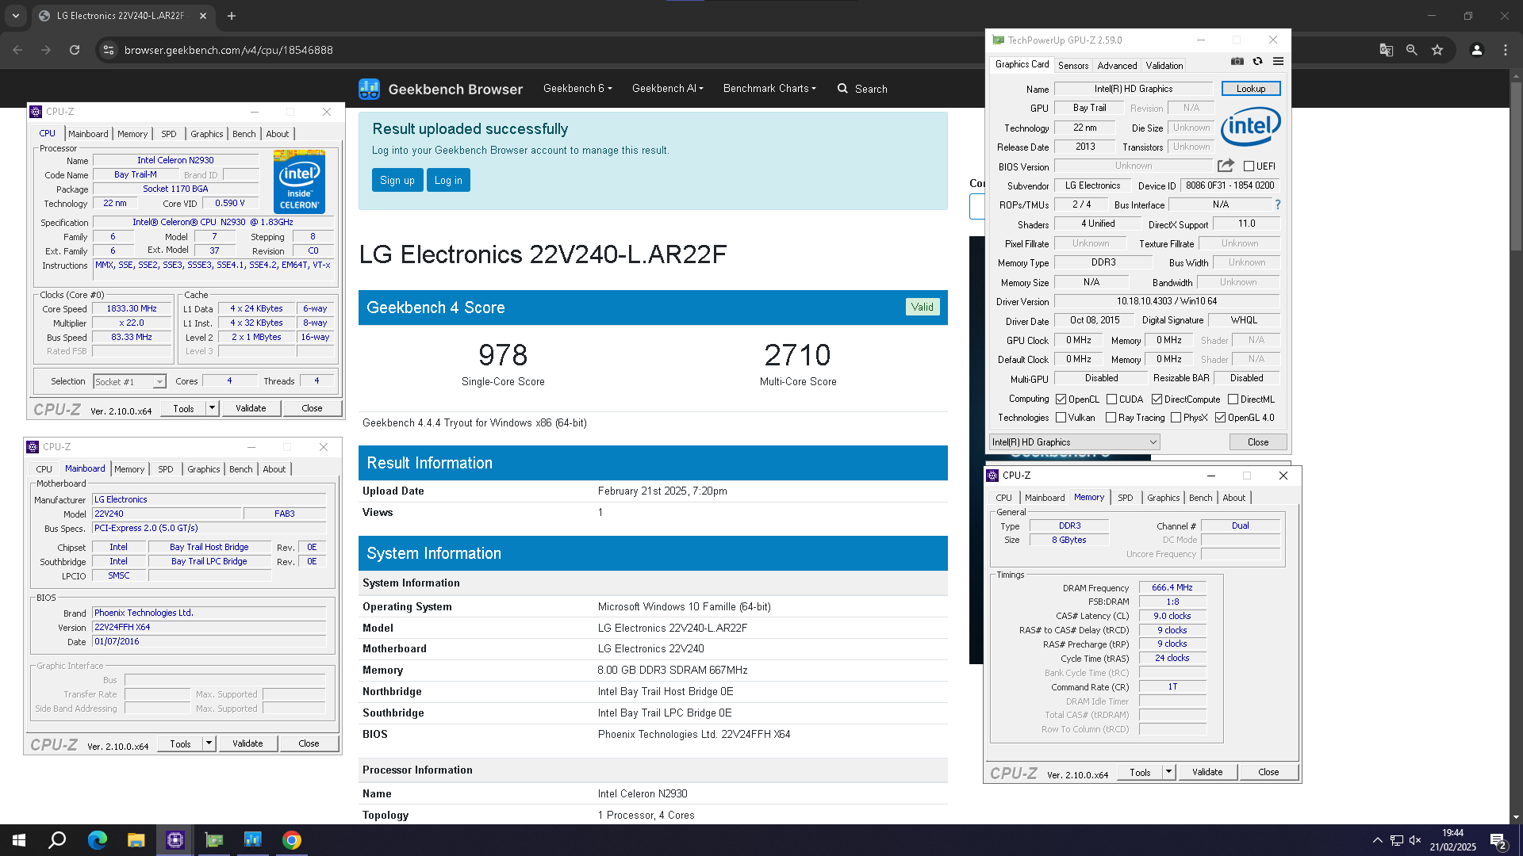Click the Bus Interface question mark in GPU-Z

[1277, 204]
